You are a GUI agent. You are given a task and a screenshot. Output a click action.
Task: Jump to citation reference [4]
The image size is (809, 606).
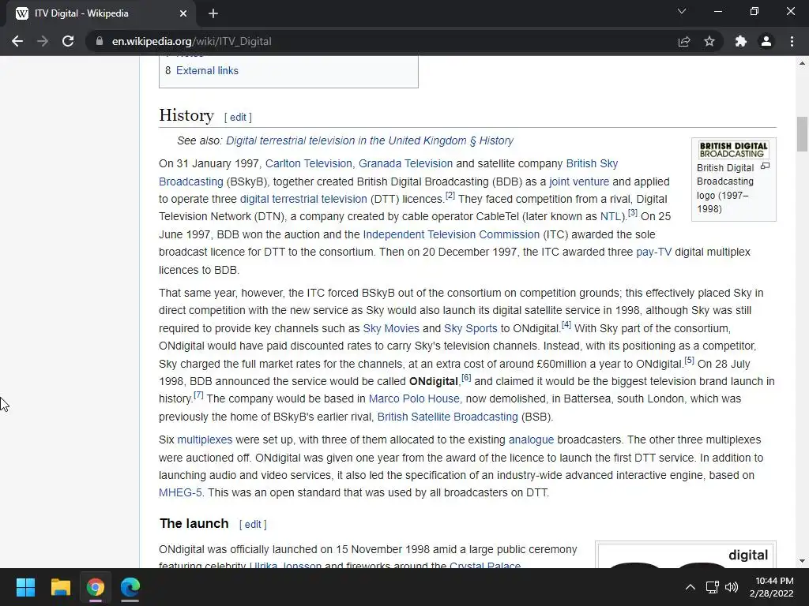pyautogui.click(x=566, y=324)
